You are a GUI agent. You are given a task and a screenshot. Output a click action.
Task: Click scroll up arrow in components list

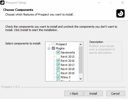80,44
